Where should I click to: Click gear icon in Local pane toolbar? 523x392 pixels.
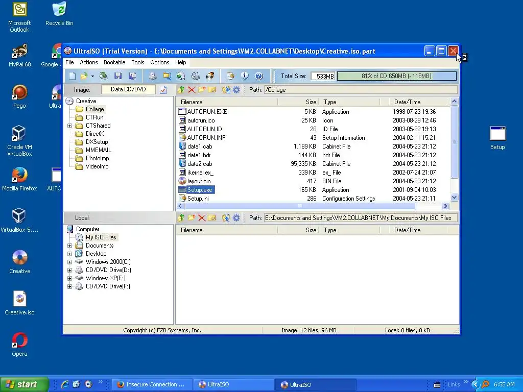[236, 217]
